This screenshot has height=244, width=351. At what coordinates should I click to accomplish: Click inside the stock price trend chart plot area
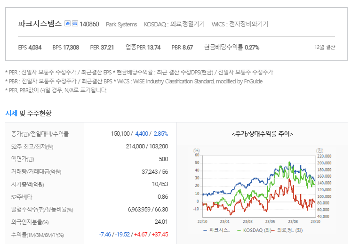click(259, 186)
